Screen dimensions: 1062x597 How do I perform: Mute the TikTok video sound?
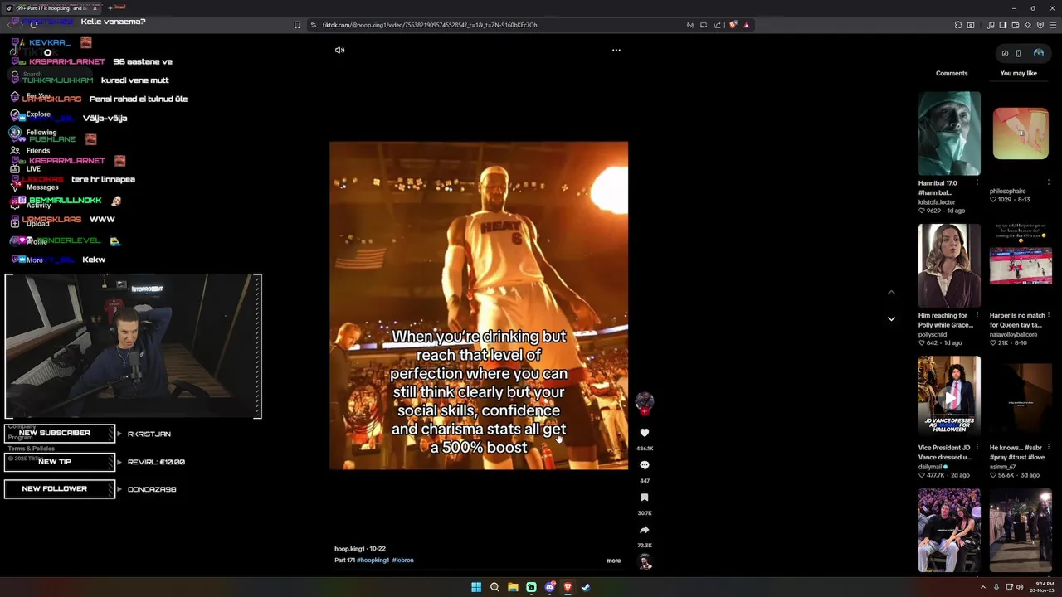(x=339, y=51)
